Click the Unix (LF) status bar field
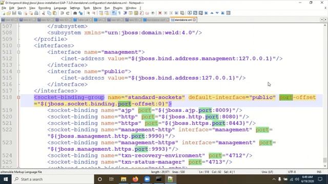This screenshot has height=184, width=328. (267, 172)
